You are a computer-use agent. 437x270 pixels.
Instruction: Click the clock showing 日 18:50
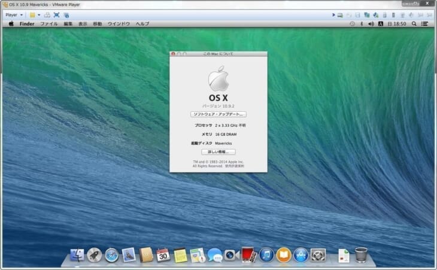click(397, 24)
